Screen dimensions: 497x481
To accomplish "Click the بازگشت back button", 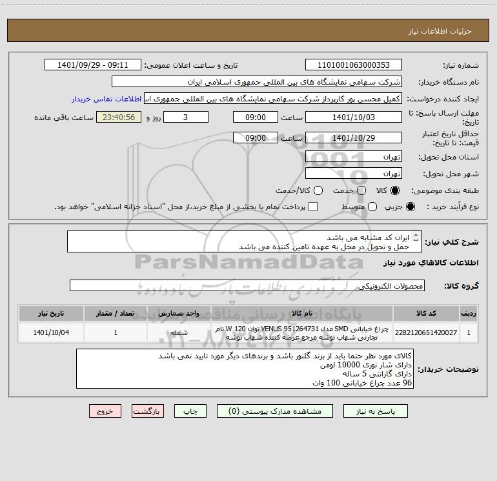I will click(148, 411).
